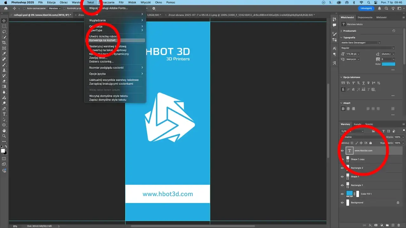Open the Comments panel icon

pos(334,25)
